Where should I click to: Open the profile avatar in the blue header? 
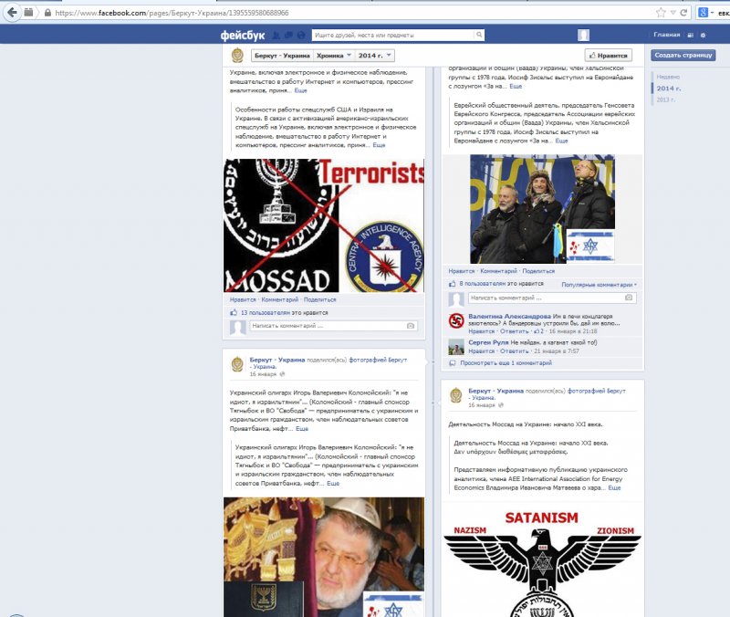[x=583, y=35]
